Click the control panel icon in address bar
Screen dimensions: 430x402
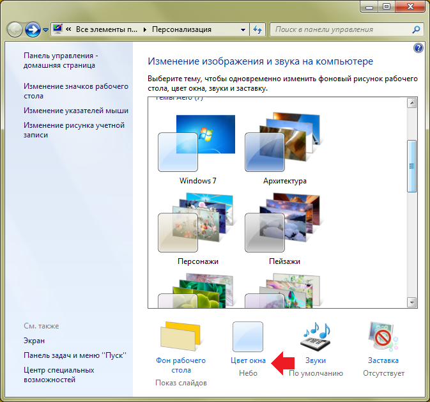[58, 29]
